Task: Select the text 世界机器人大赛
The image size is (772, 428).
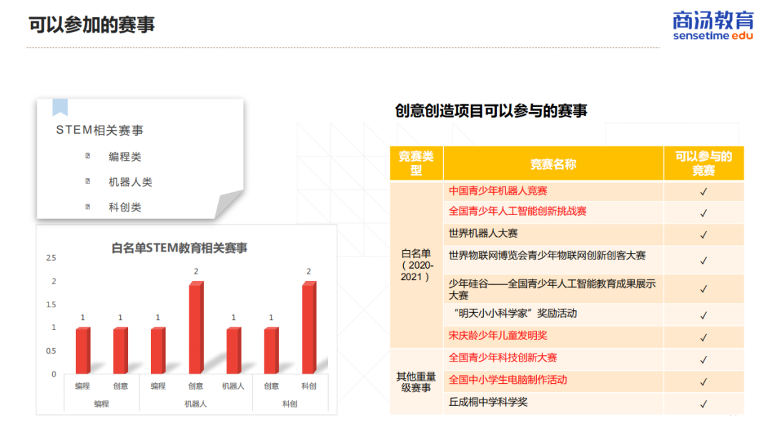Action: coord(483,234)
